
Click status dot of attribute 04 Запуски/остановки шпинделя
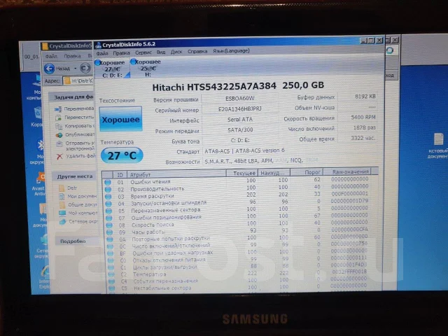tap(108, 204)
